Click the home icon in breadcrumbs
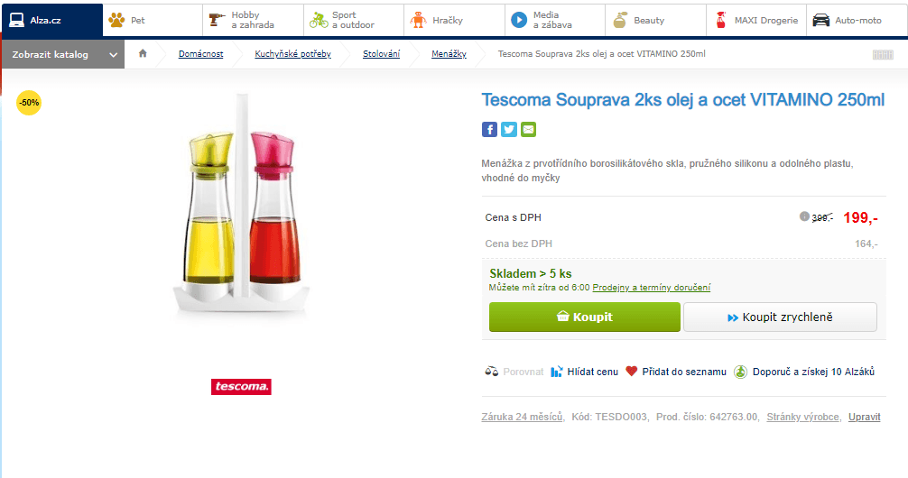This screenshot has width=908, height=478. 143,54
